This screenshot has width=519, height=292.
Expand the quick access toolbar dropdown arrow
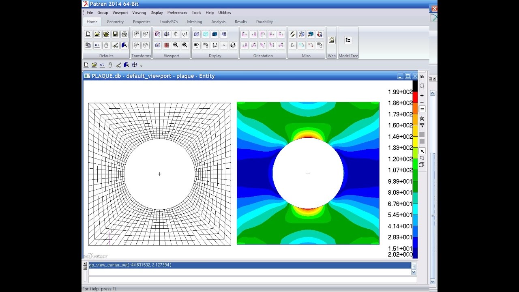[142, 65]
